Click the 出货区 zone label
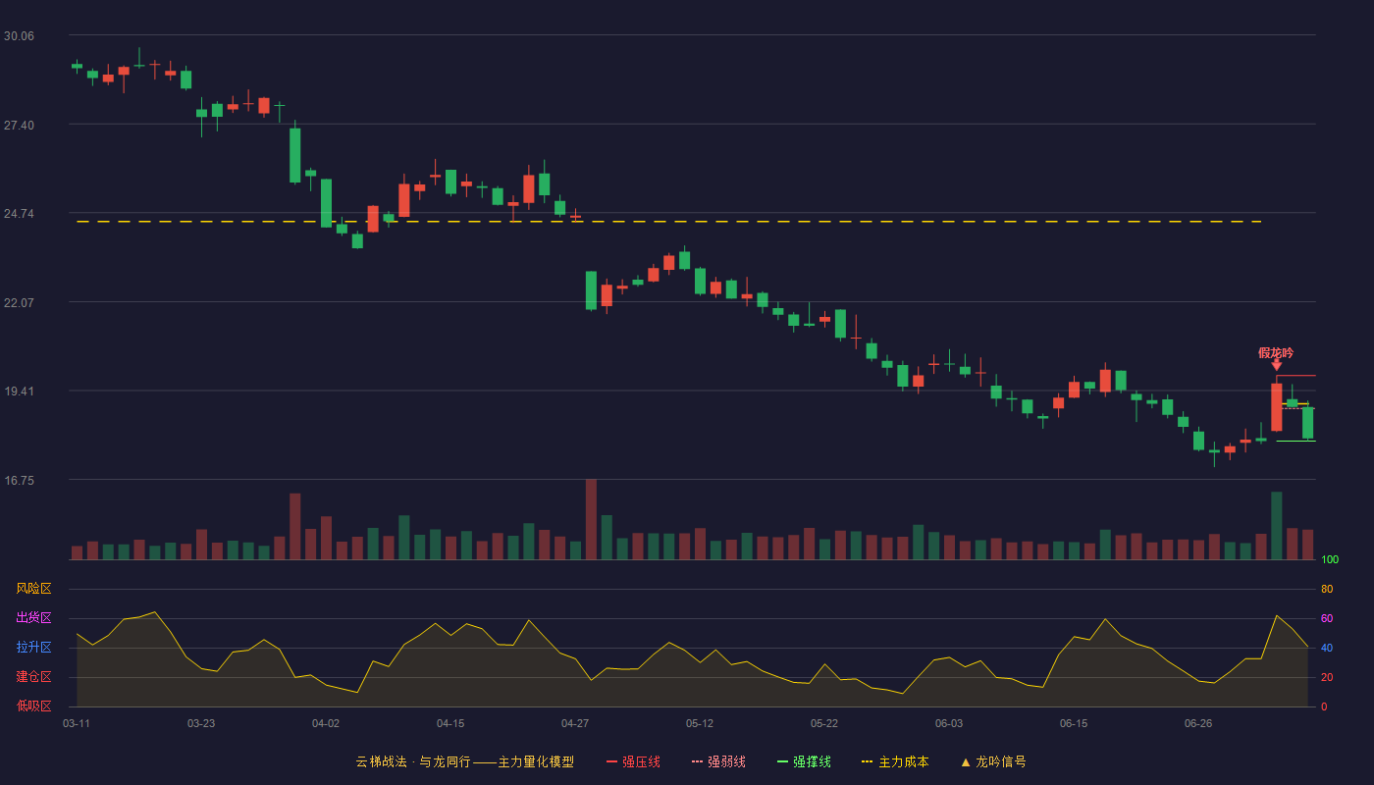Image resolution: width=1374 pixels, height=785 pixels. (x=33, y=618)
